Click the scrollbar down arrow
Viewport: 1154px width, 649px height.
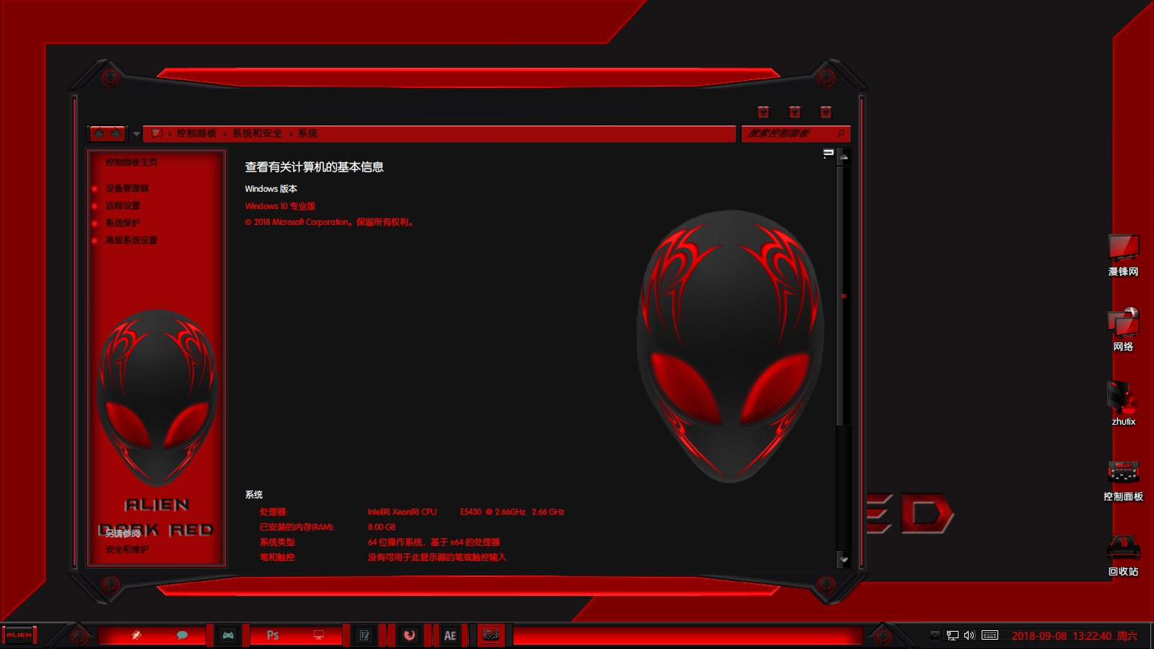pyautogui.click(x=843, y=560)
